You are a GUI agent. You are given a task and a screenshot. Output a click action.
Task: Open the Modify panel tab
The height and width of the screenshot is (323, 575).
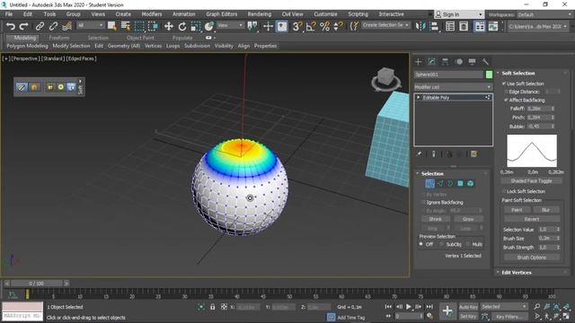point(431,62)
